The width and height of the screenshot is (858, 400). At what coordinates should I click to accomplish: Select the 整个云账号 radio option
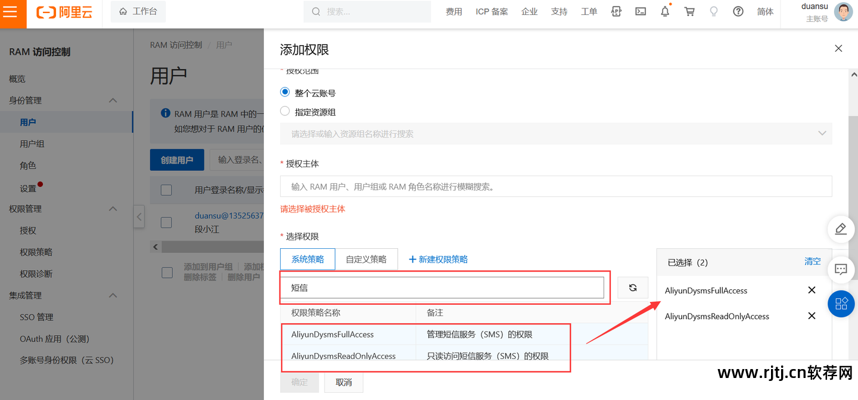(285, 92)
